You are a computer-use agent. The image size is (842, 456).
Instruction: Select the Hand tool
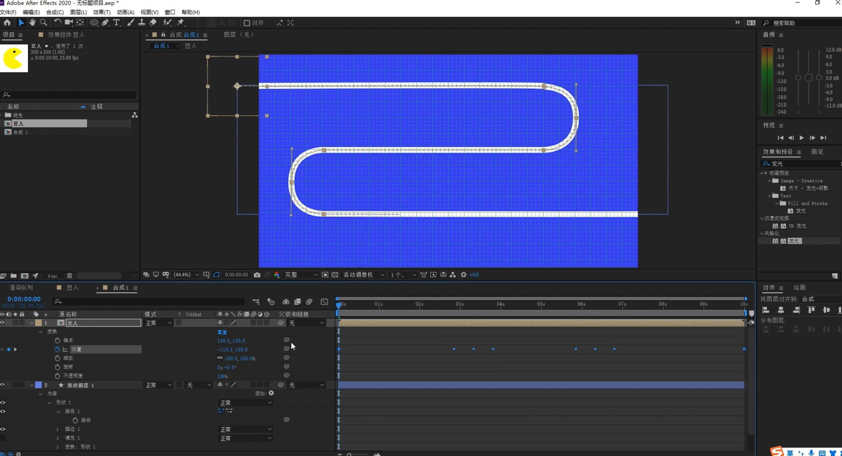[32, 22]
